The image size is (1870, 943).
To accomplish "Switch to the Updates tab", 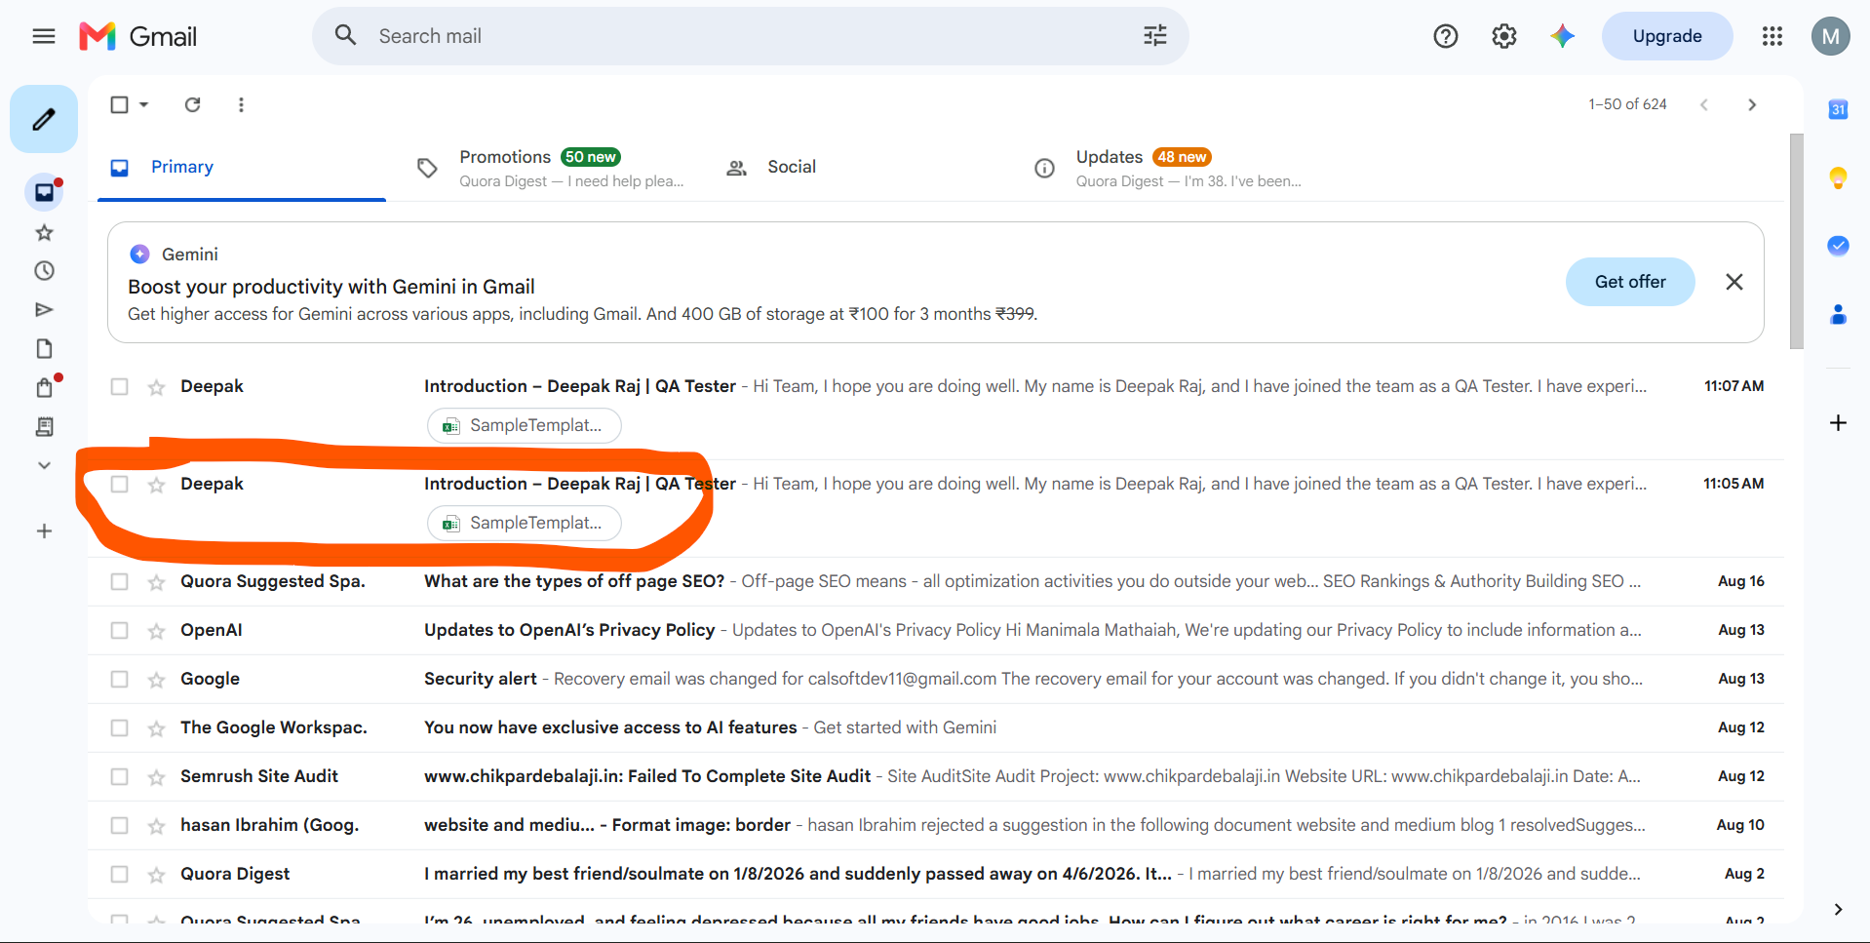I will coord(1166,167).
